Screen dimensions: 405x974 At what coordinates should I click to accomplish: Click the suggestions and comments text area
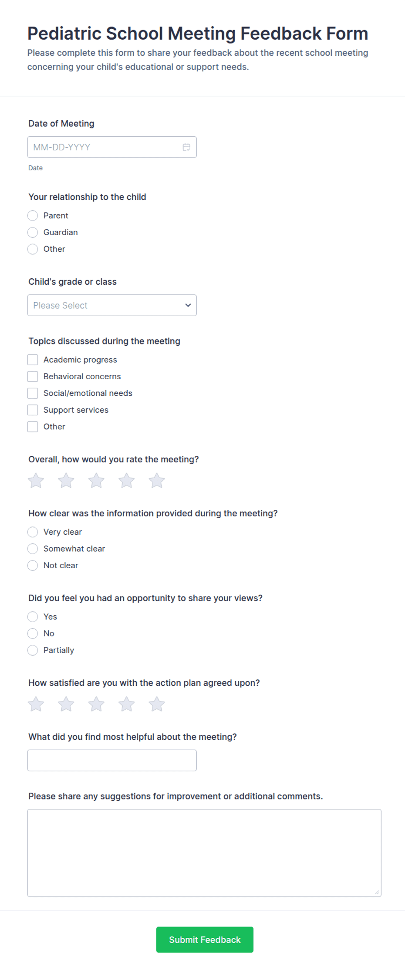pyautogui.click(x=204, y=853)
